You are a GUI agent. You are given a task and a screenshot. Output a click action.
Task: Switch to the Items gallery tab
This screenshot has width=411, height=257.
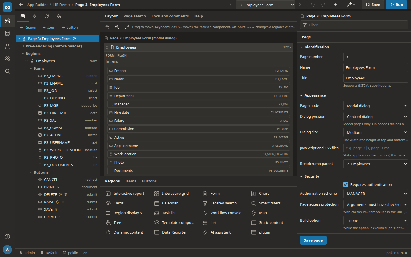click(x=131, y=181)
